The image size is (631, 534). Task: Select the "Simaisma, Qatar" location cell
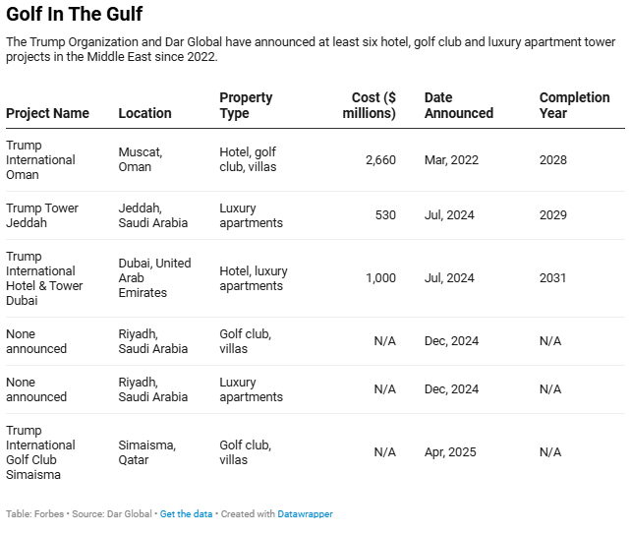click(146, 452)
